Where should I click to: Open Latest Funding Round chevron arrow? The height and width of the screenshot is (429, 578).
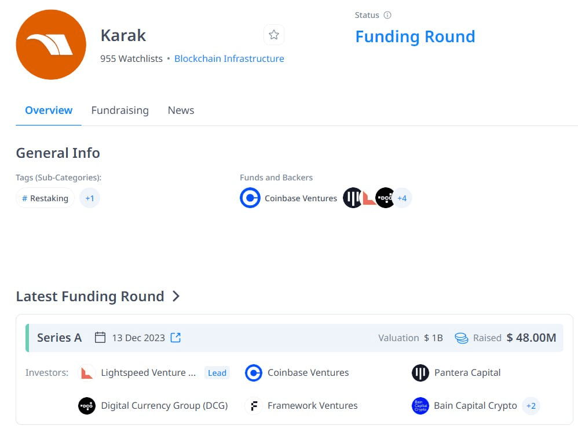[176, 296]
